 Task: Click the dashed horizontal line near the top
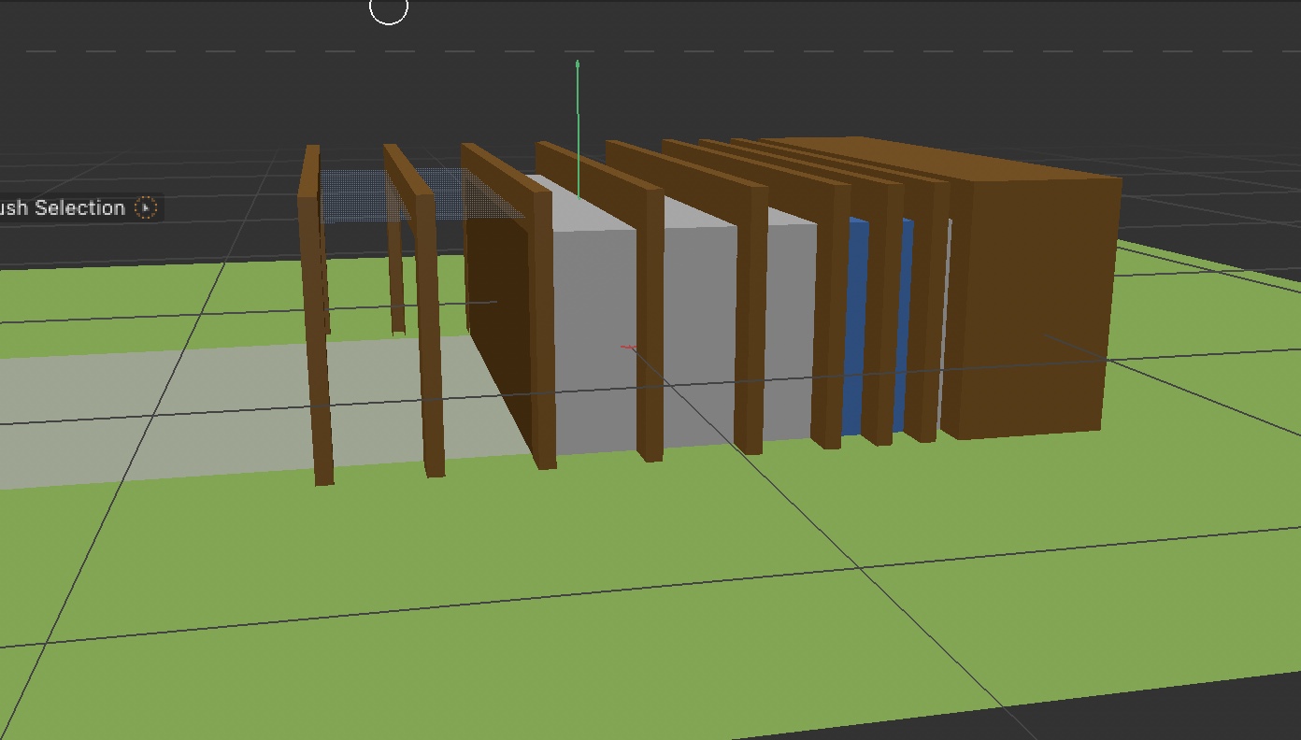point(280,50)
